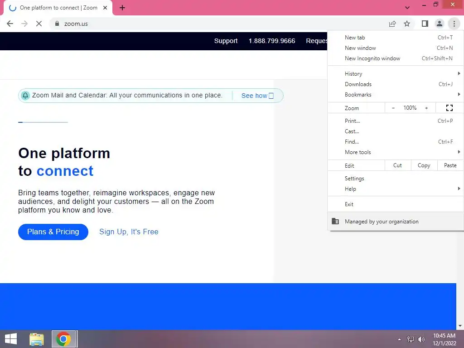464x348 pixels.
Task: Open a new tab with plus button
Action: (122, 8)
